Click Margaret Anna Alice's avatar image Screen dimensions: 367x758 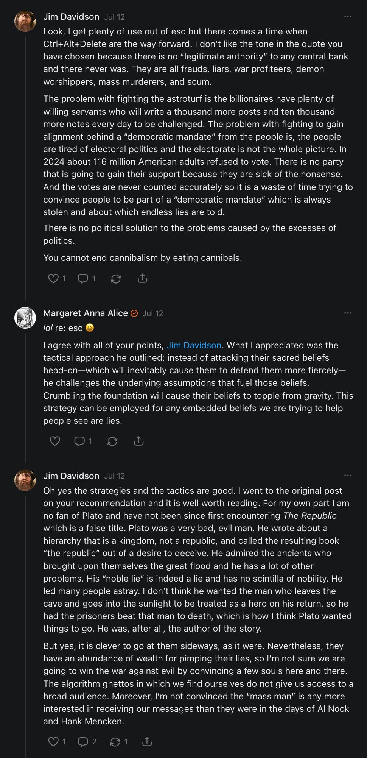[25, 318]
